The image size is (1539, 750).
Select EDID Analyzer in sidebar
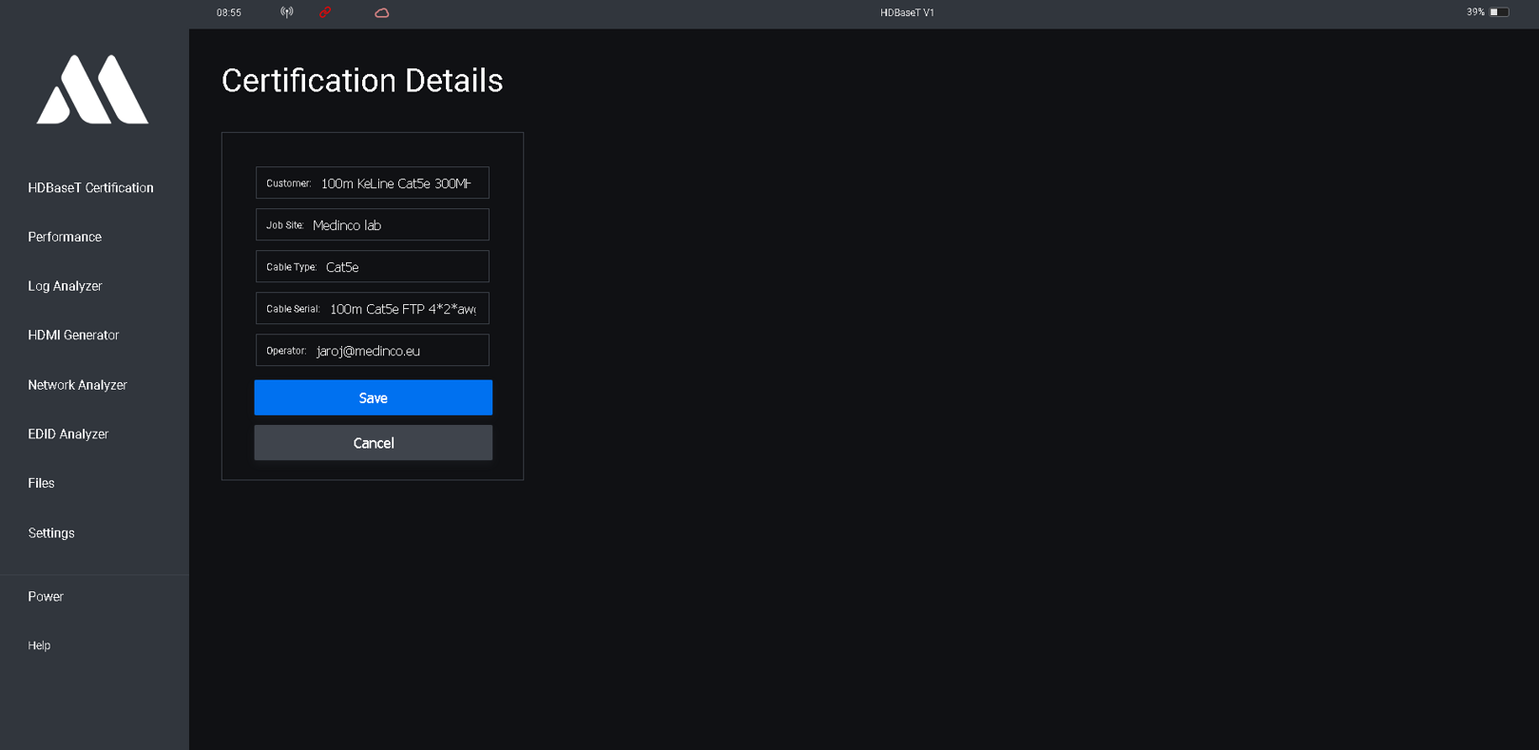(68, 434)
